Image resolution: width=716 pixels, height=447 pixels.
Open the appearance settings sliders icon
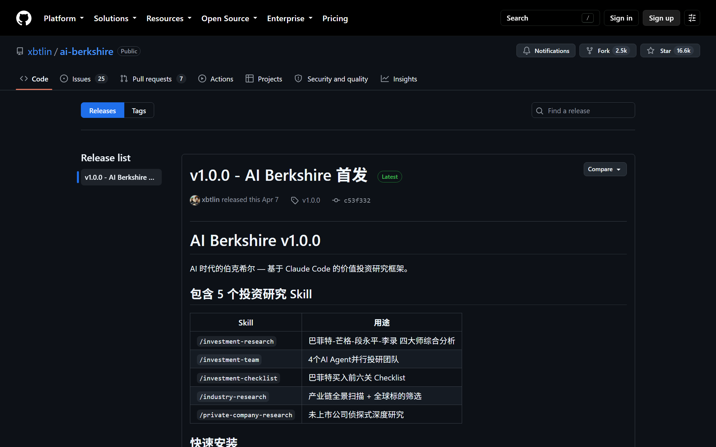[x=692, y=18]
